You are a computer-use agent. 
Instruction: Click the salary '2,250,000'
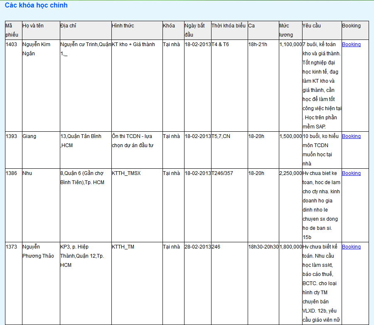pos(291,173)
